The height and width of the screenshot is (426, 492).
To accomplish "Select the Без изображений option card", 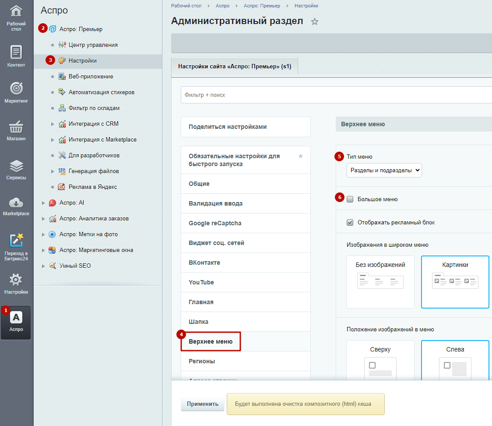I will (x=380, y=282).
